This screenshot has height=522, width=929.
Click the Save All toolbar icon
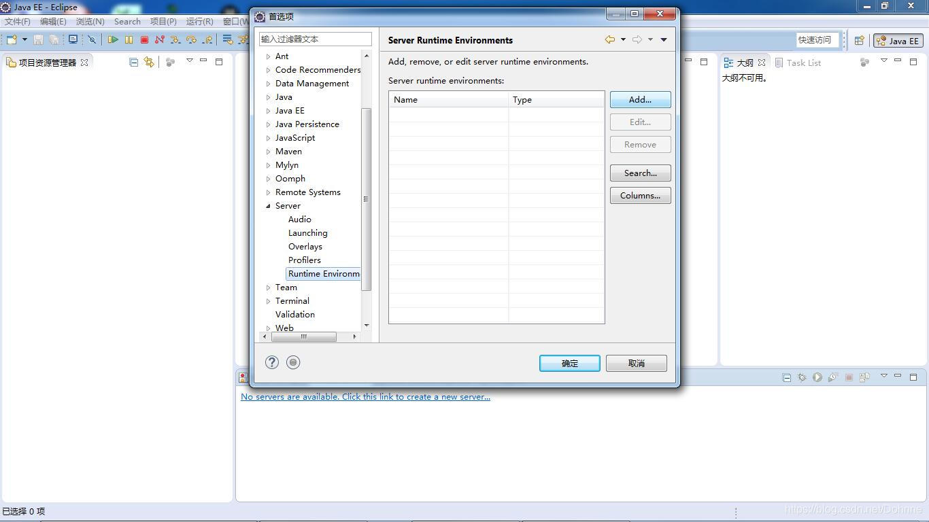[54, 40]
